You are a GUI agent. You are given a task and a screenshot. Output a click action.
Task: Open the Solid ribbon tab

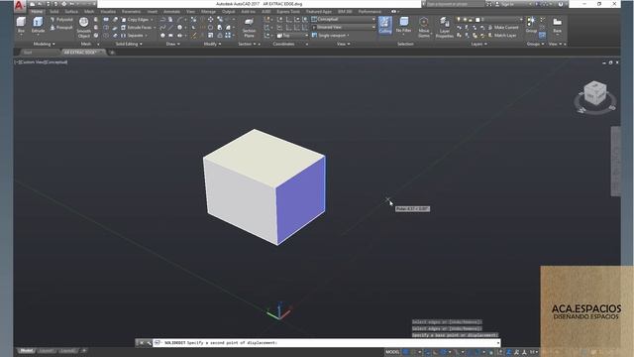point(53,12)
